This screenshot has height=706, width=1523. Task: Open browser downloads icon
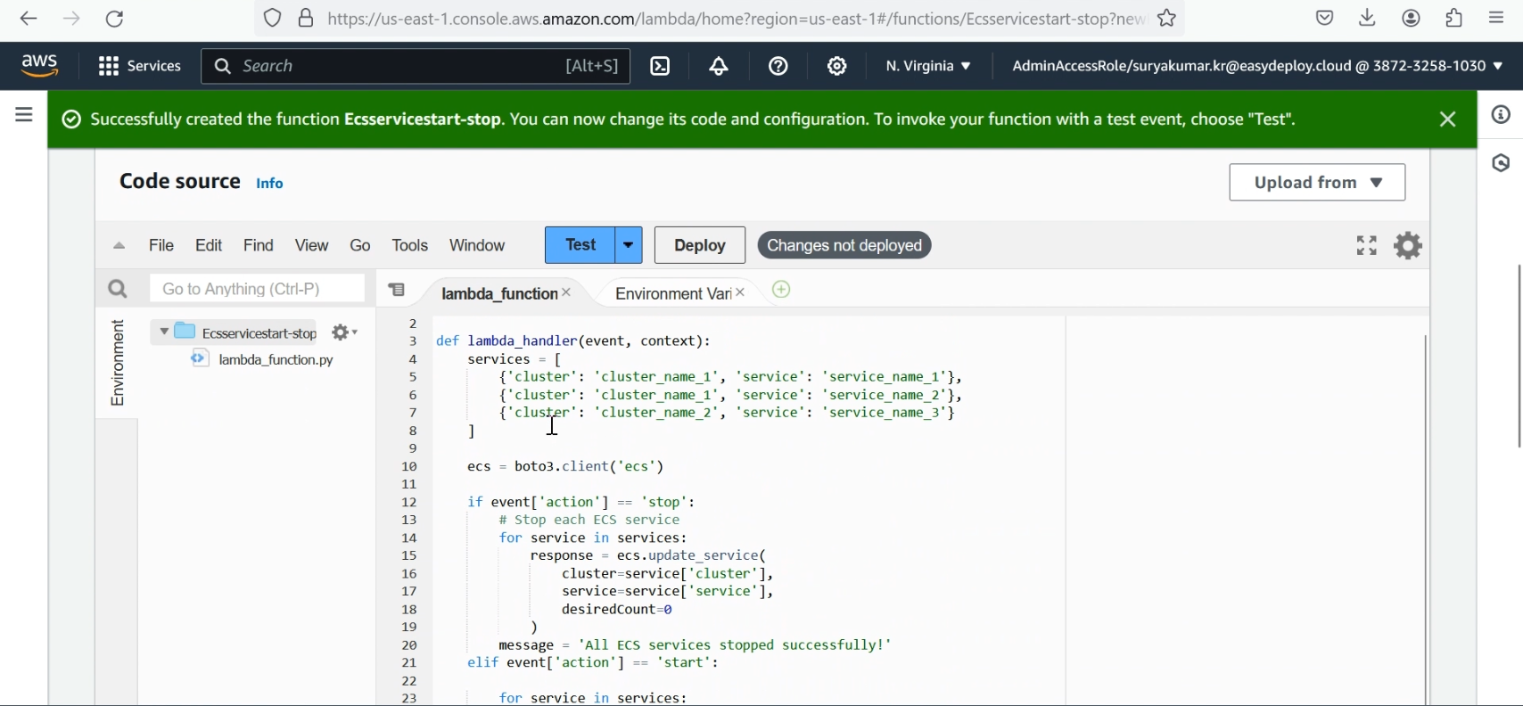click(1368, 18)
